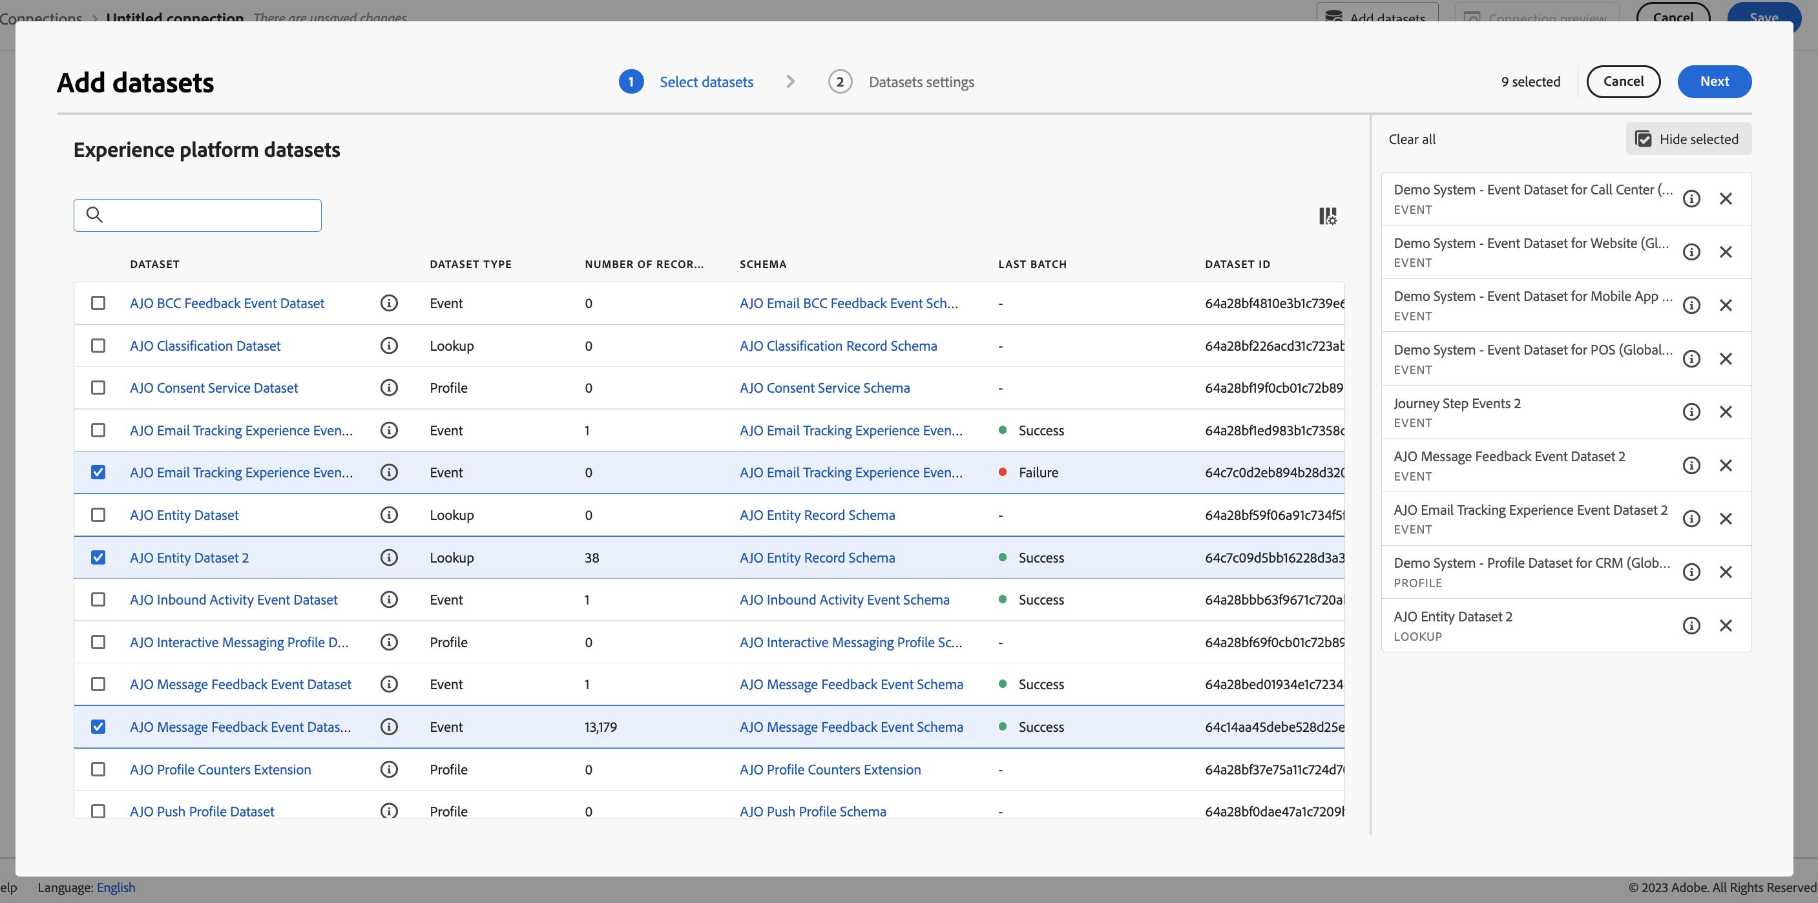Screen dimensions: 1818x903
Task: Show info for selected AJO Entity Dataset 2
Action: click(1691, 626)
